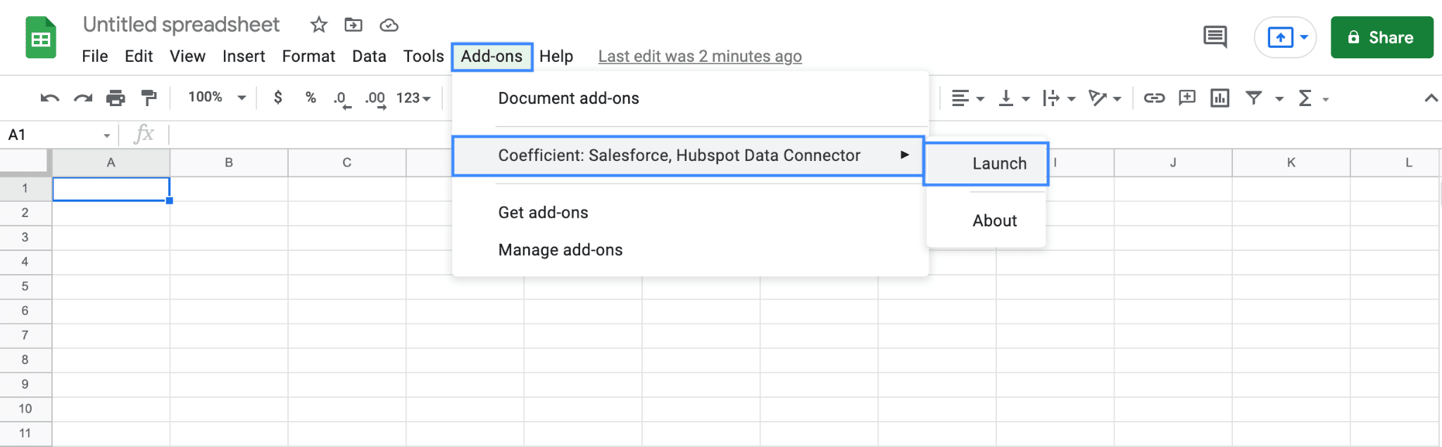Select row 5 header

(25, 286)
